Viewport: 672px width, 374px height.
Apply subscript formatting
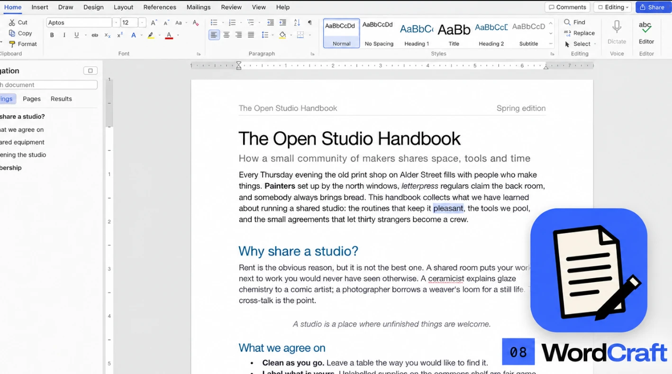click(108, 35)
